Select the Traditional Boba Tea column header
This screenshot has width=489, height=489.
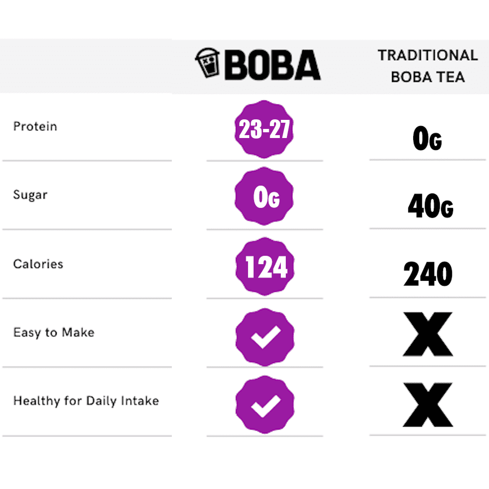pos(428,66)
